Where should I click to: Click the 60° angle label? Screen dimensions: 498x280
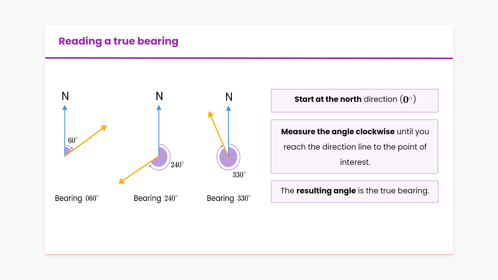(73, 140)
